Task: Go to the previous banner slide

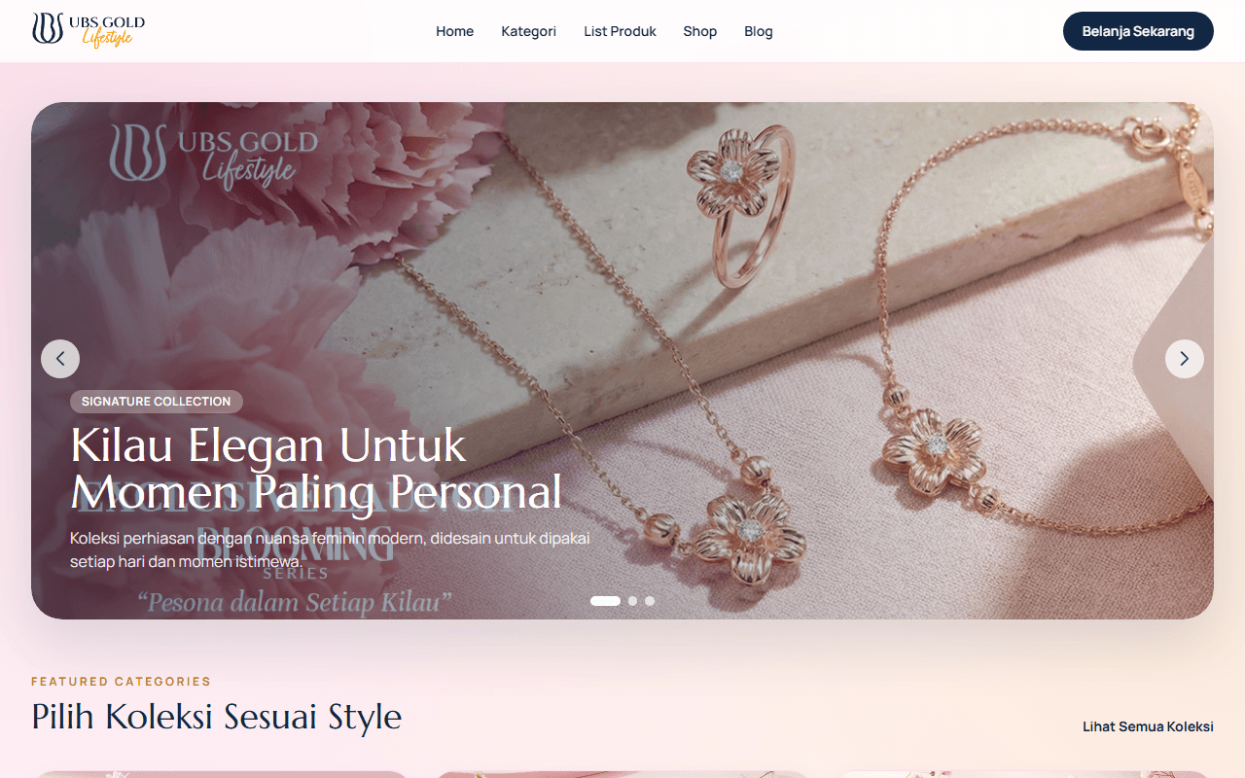Action: (x=60, y=359)
